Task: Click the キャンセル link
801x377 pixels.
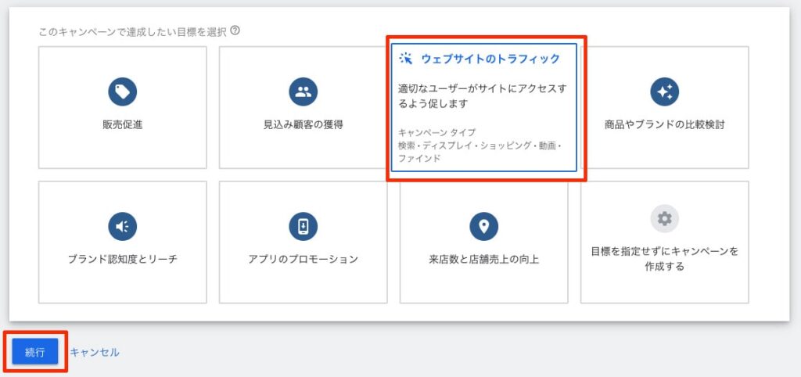Action: tap(95, 352)
